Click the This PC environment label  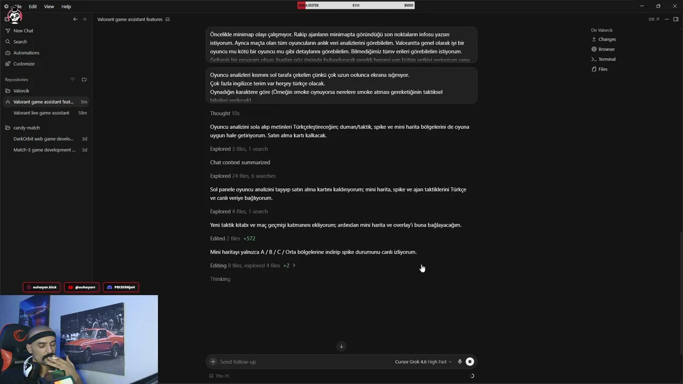[x=220, y=376]
